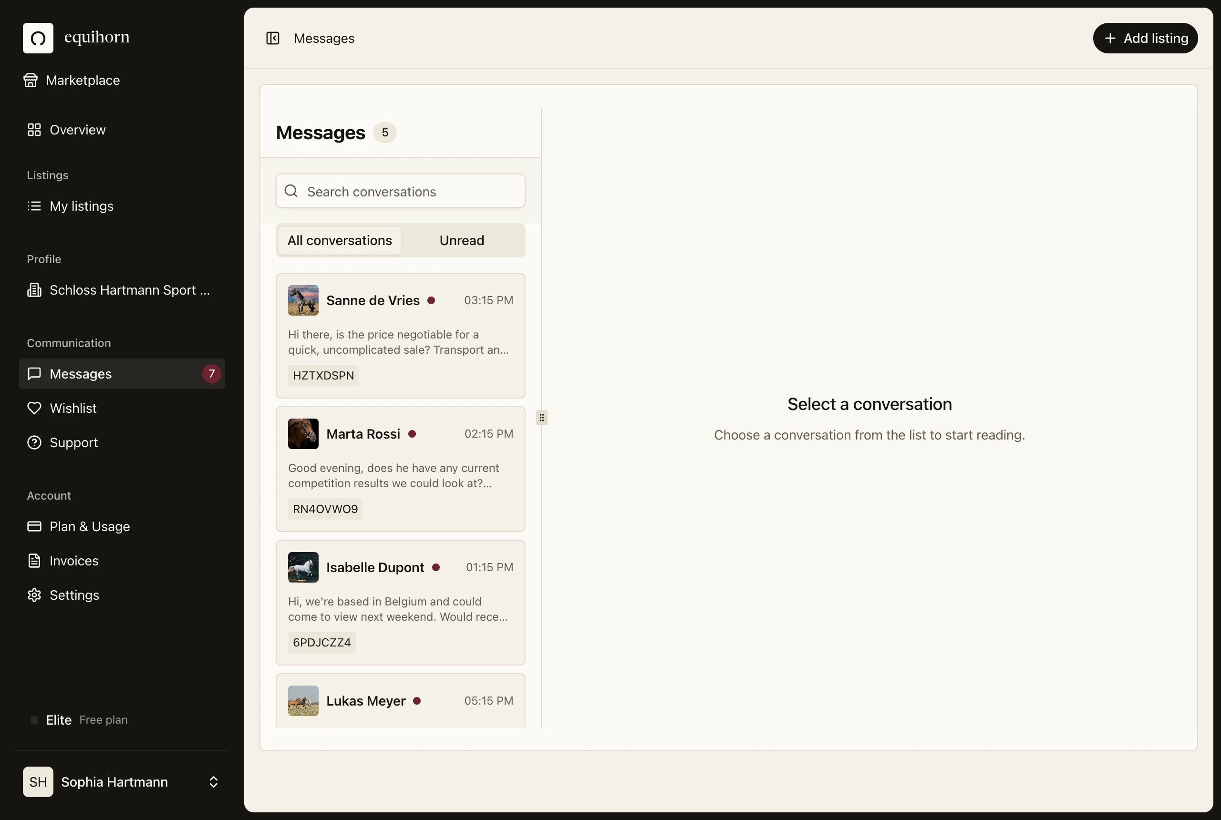Image resolution: width=1221 pixels, height=820 pixels.
Task: Click the equihorn horseshoe logo
Action: click(38, 38)
